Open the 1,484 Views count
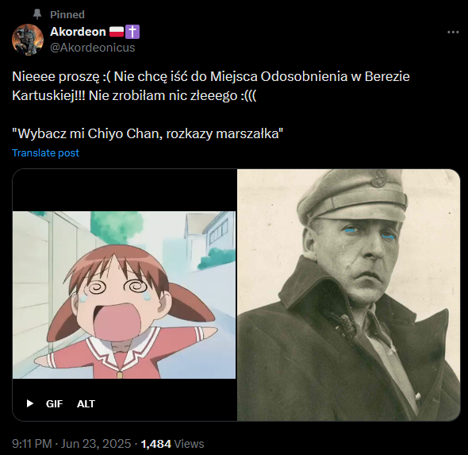This screenshot has width=468, height=455. click(172, 444)
